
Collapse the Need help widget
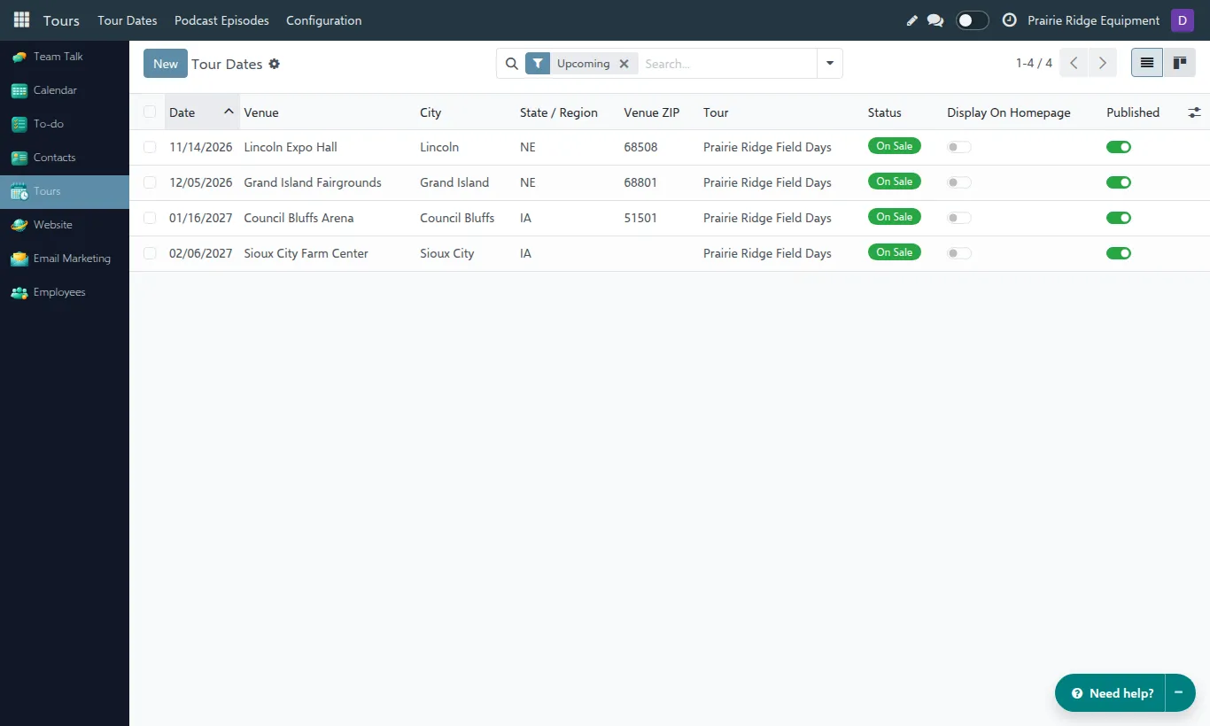(1179, 693)
